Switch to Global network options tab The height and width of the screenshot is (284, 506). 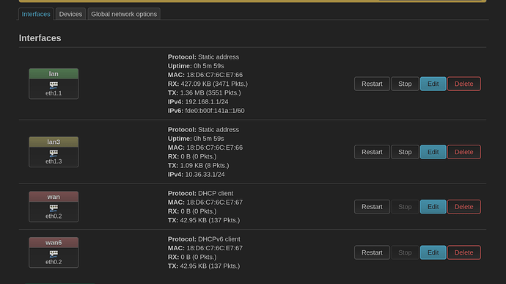(124, 14)
